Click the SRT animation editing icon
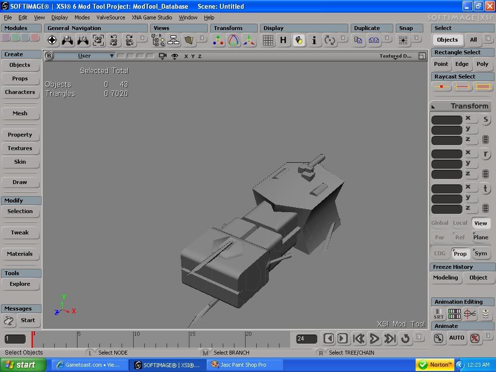 pyautogui.click(x=438, y=314)
